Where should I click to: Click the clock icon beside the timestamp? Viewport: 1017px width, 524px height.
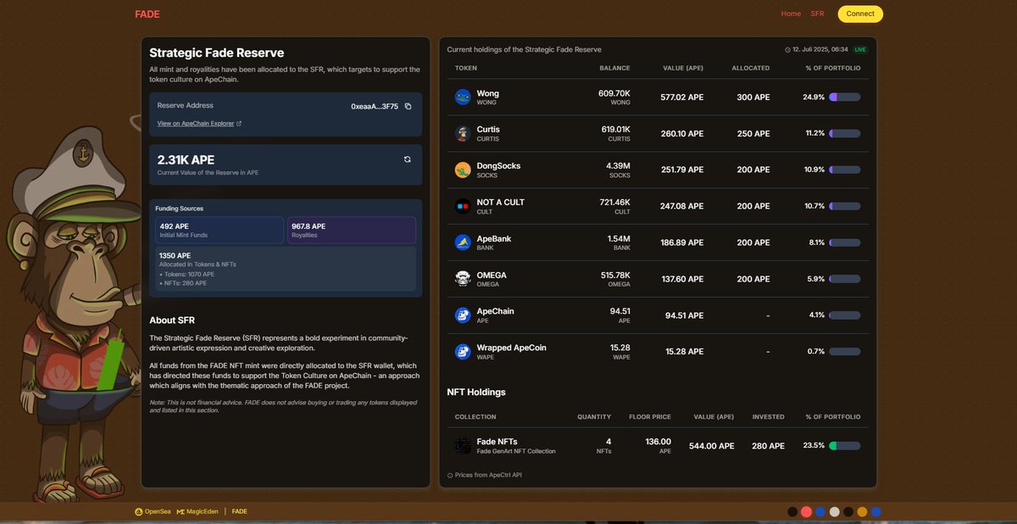tap(787, 50)
